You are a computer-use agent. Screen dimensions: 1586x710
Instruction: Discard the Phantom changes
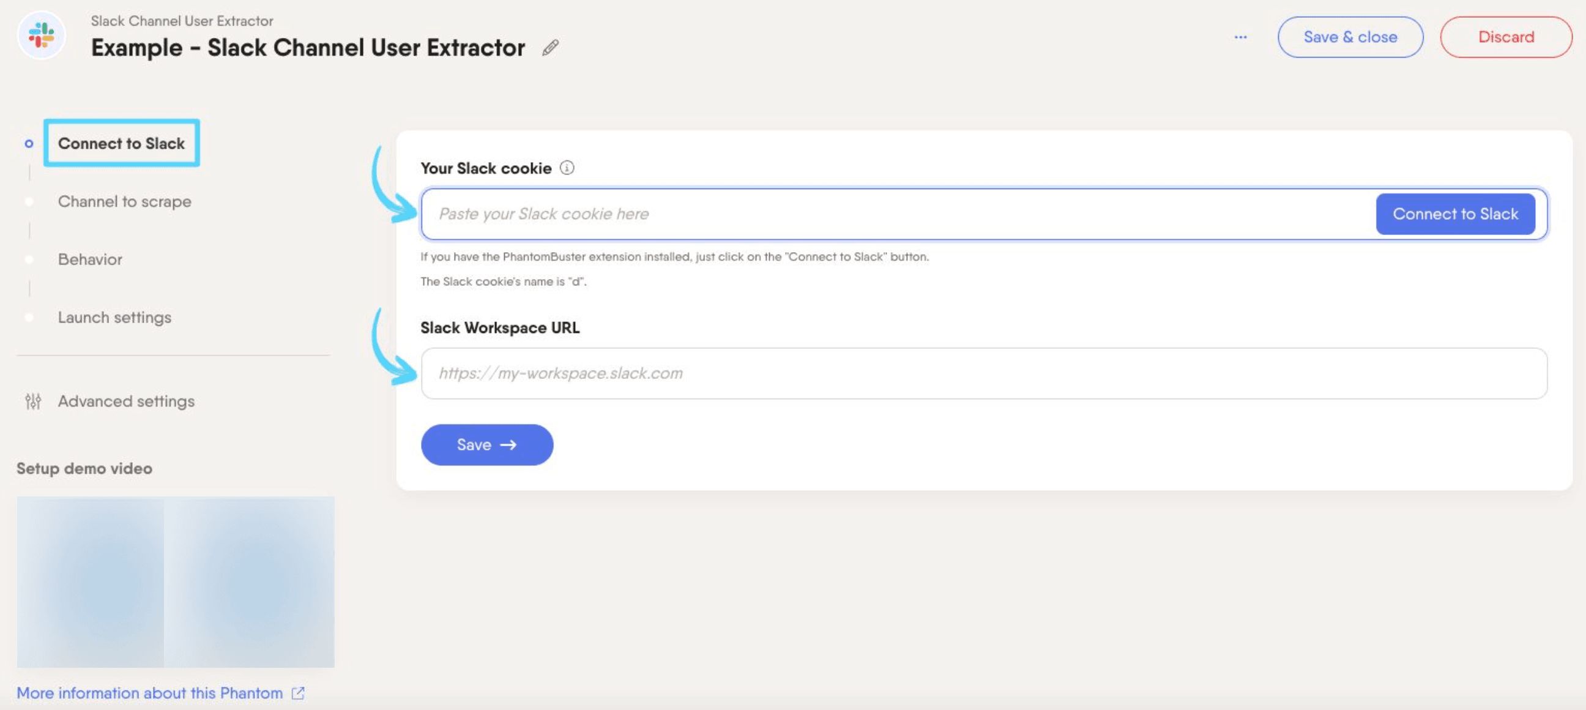tap(1506, 37)
